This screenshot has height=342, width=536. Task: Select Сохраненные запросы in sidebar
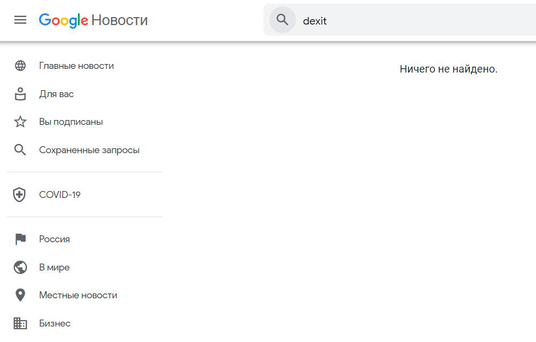point(89,150)
